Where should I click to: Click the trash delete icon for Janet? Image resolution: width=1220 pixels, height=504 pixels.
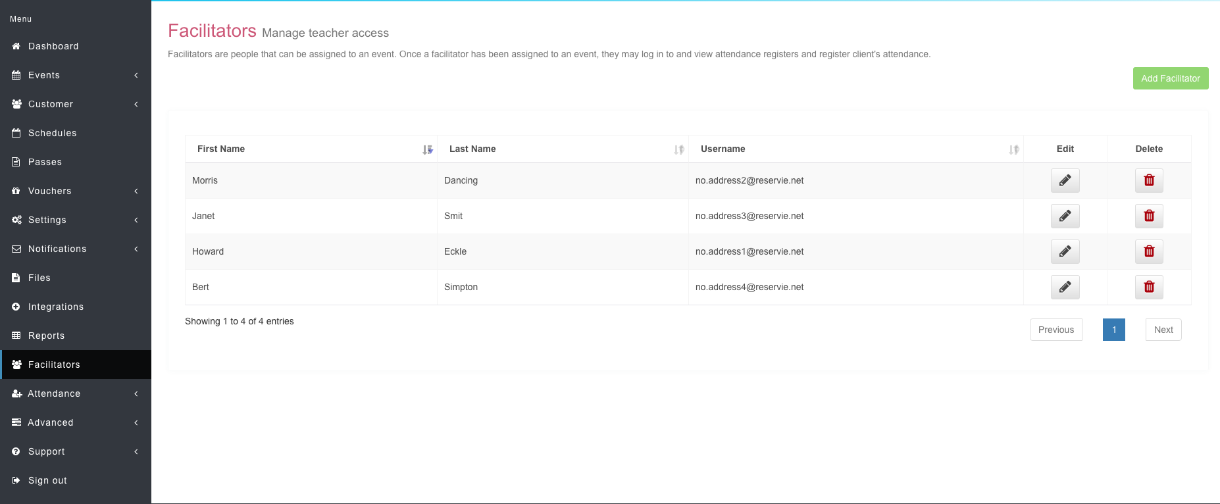pos(1149,216)
